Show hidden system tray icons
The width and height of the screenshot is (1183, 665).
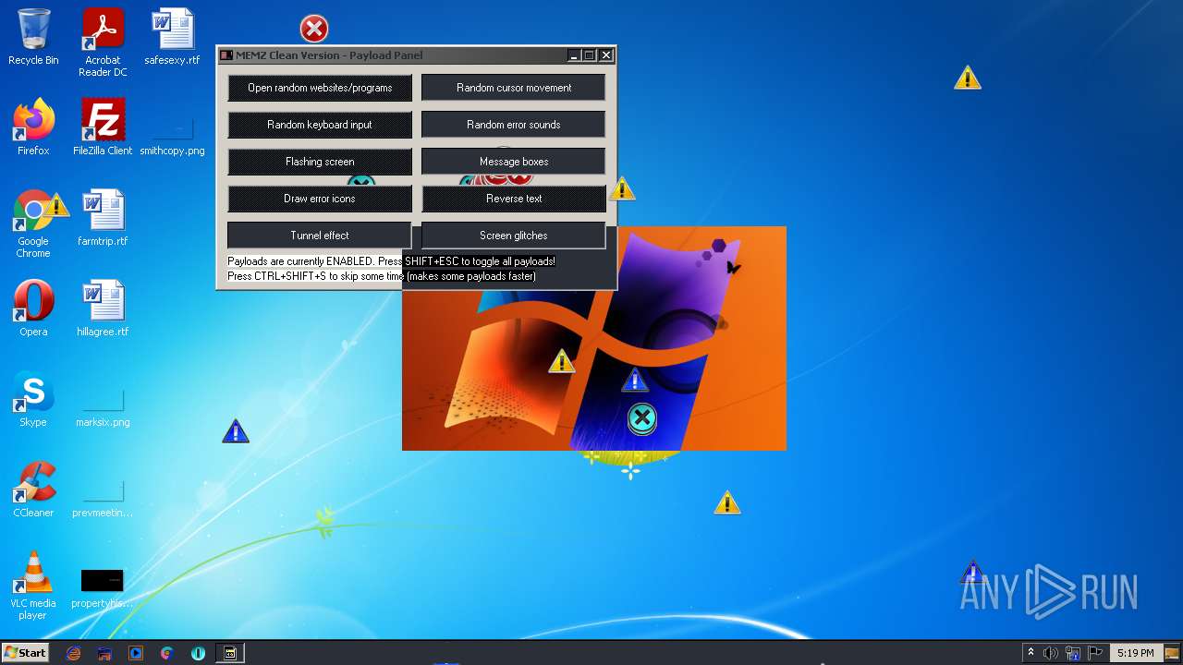(x=1031, y=653)
